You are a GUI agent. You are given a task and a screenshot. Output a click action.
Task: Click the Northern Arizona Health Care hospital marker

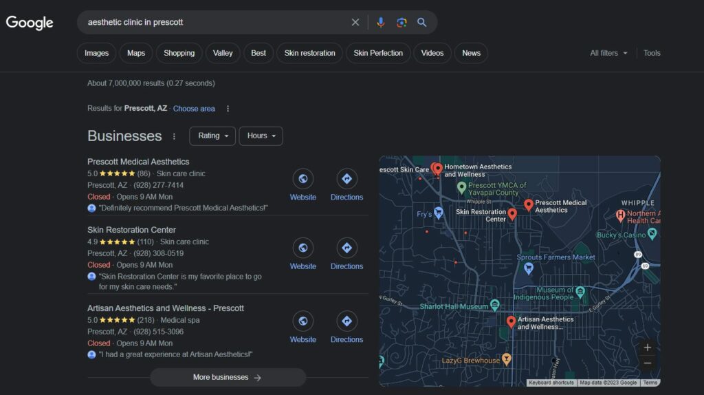point(621,215)
